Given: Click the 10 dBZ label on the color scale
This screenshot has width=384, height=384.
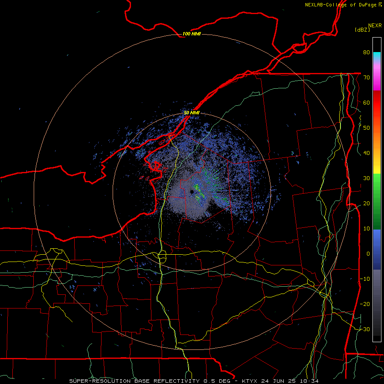Looking at the screenshot, I should [367, 229].
